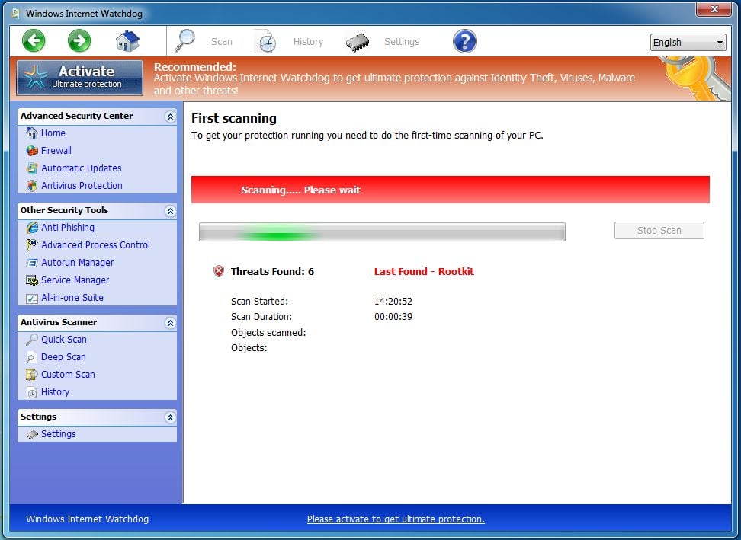Close the Windows Internet Watchdog window
The image size is (741, 540).
click(x=714, y=9)
